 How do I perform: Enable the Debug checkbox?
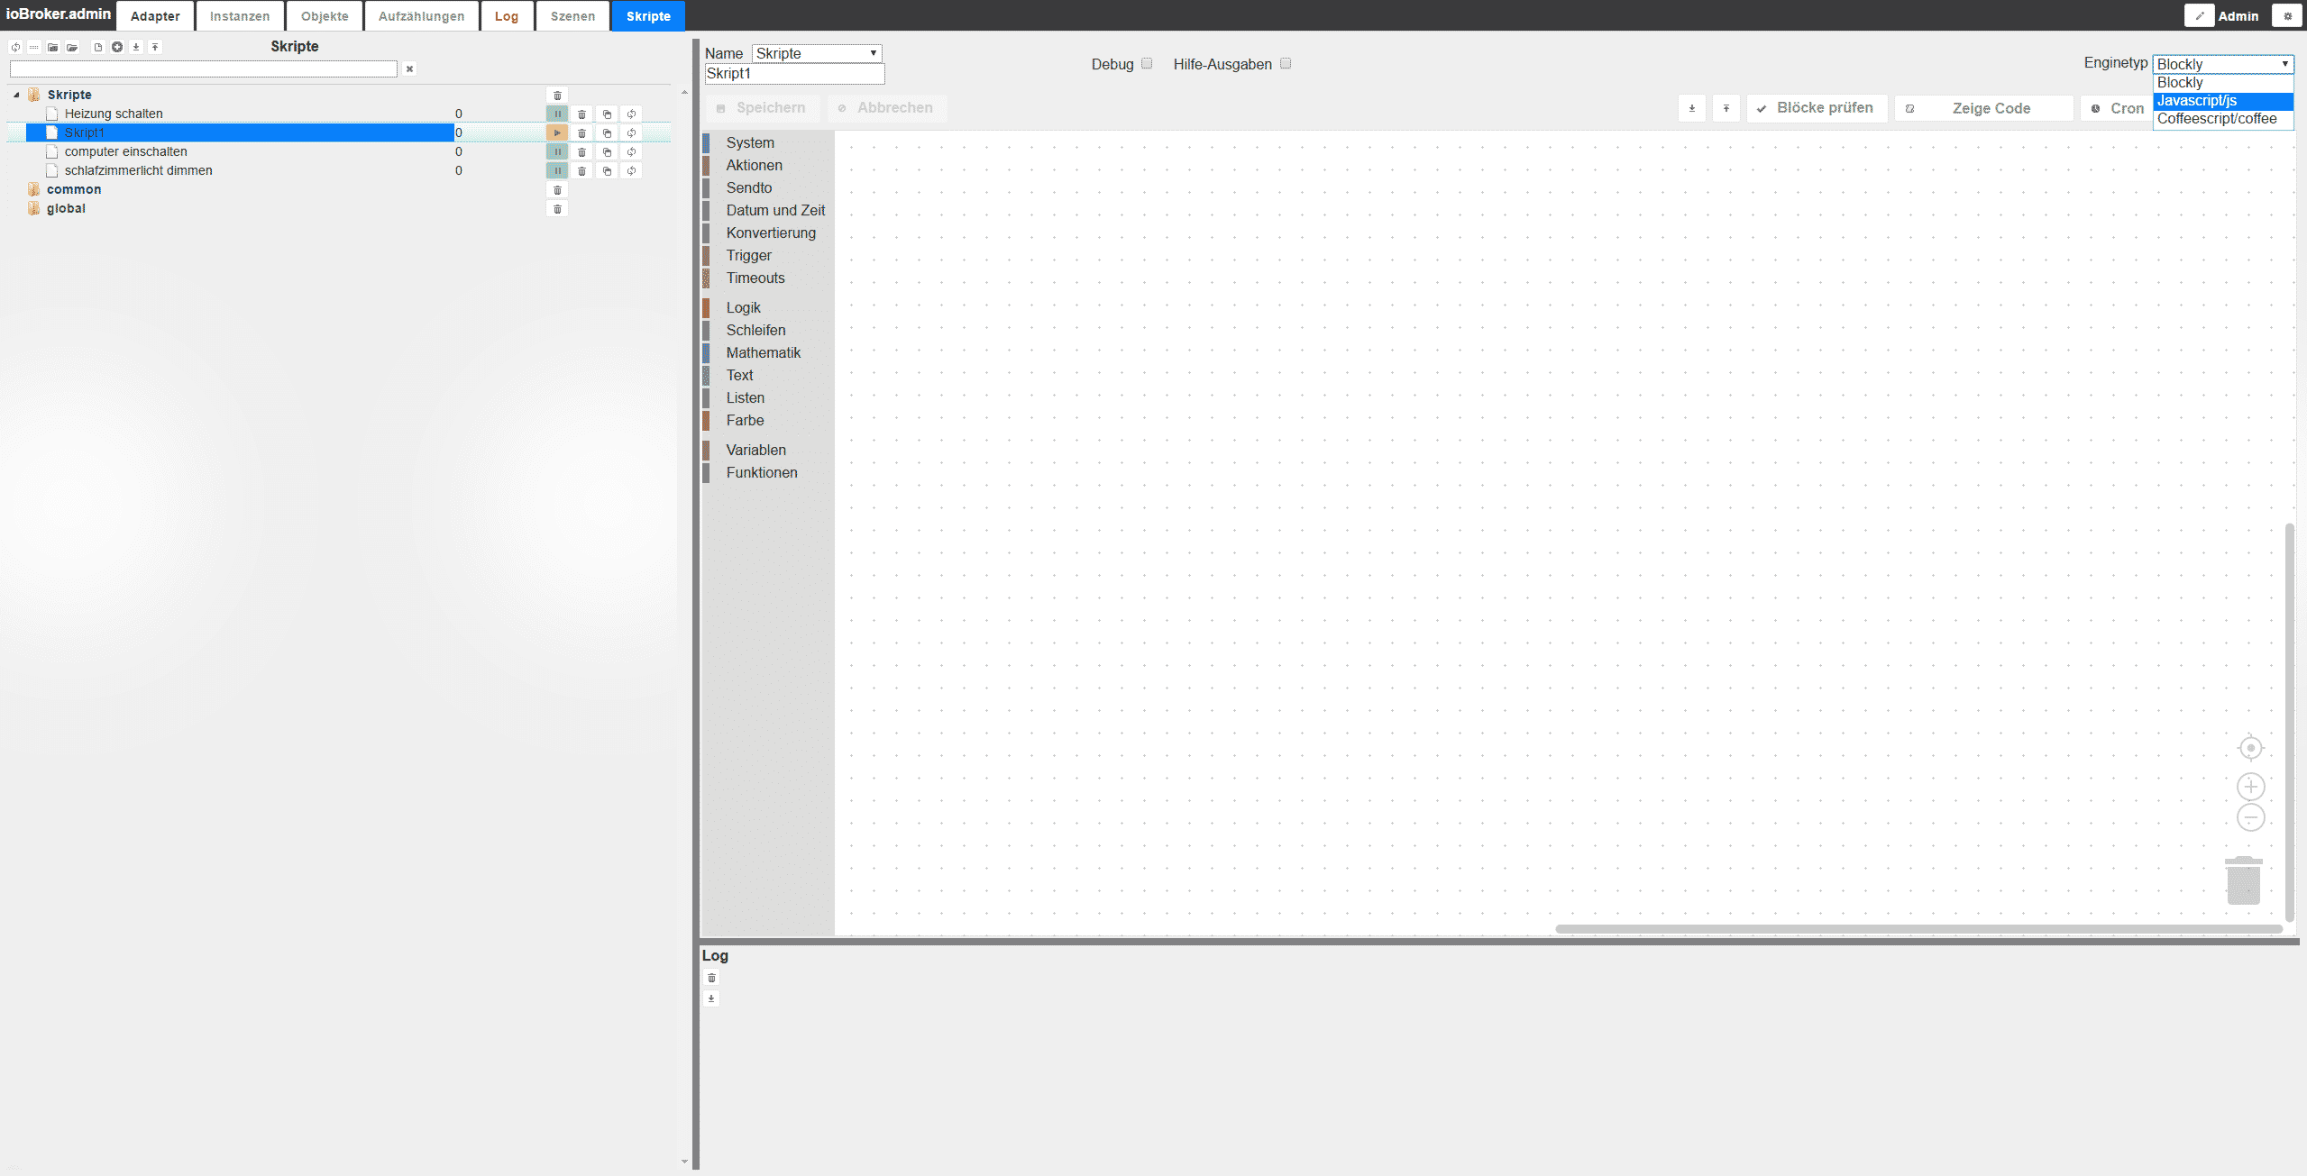pyautogui.click(x=1147, y=64)
